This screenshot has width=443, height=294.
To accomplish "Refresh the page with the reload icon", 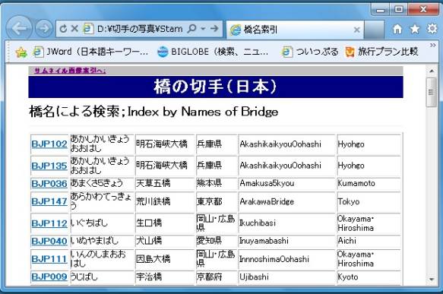I will pyautogui.click(x=64, y=29).
